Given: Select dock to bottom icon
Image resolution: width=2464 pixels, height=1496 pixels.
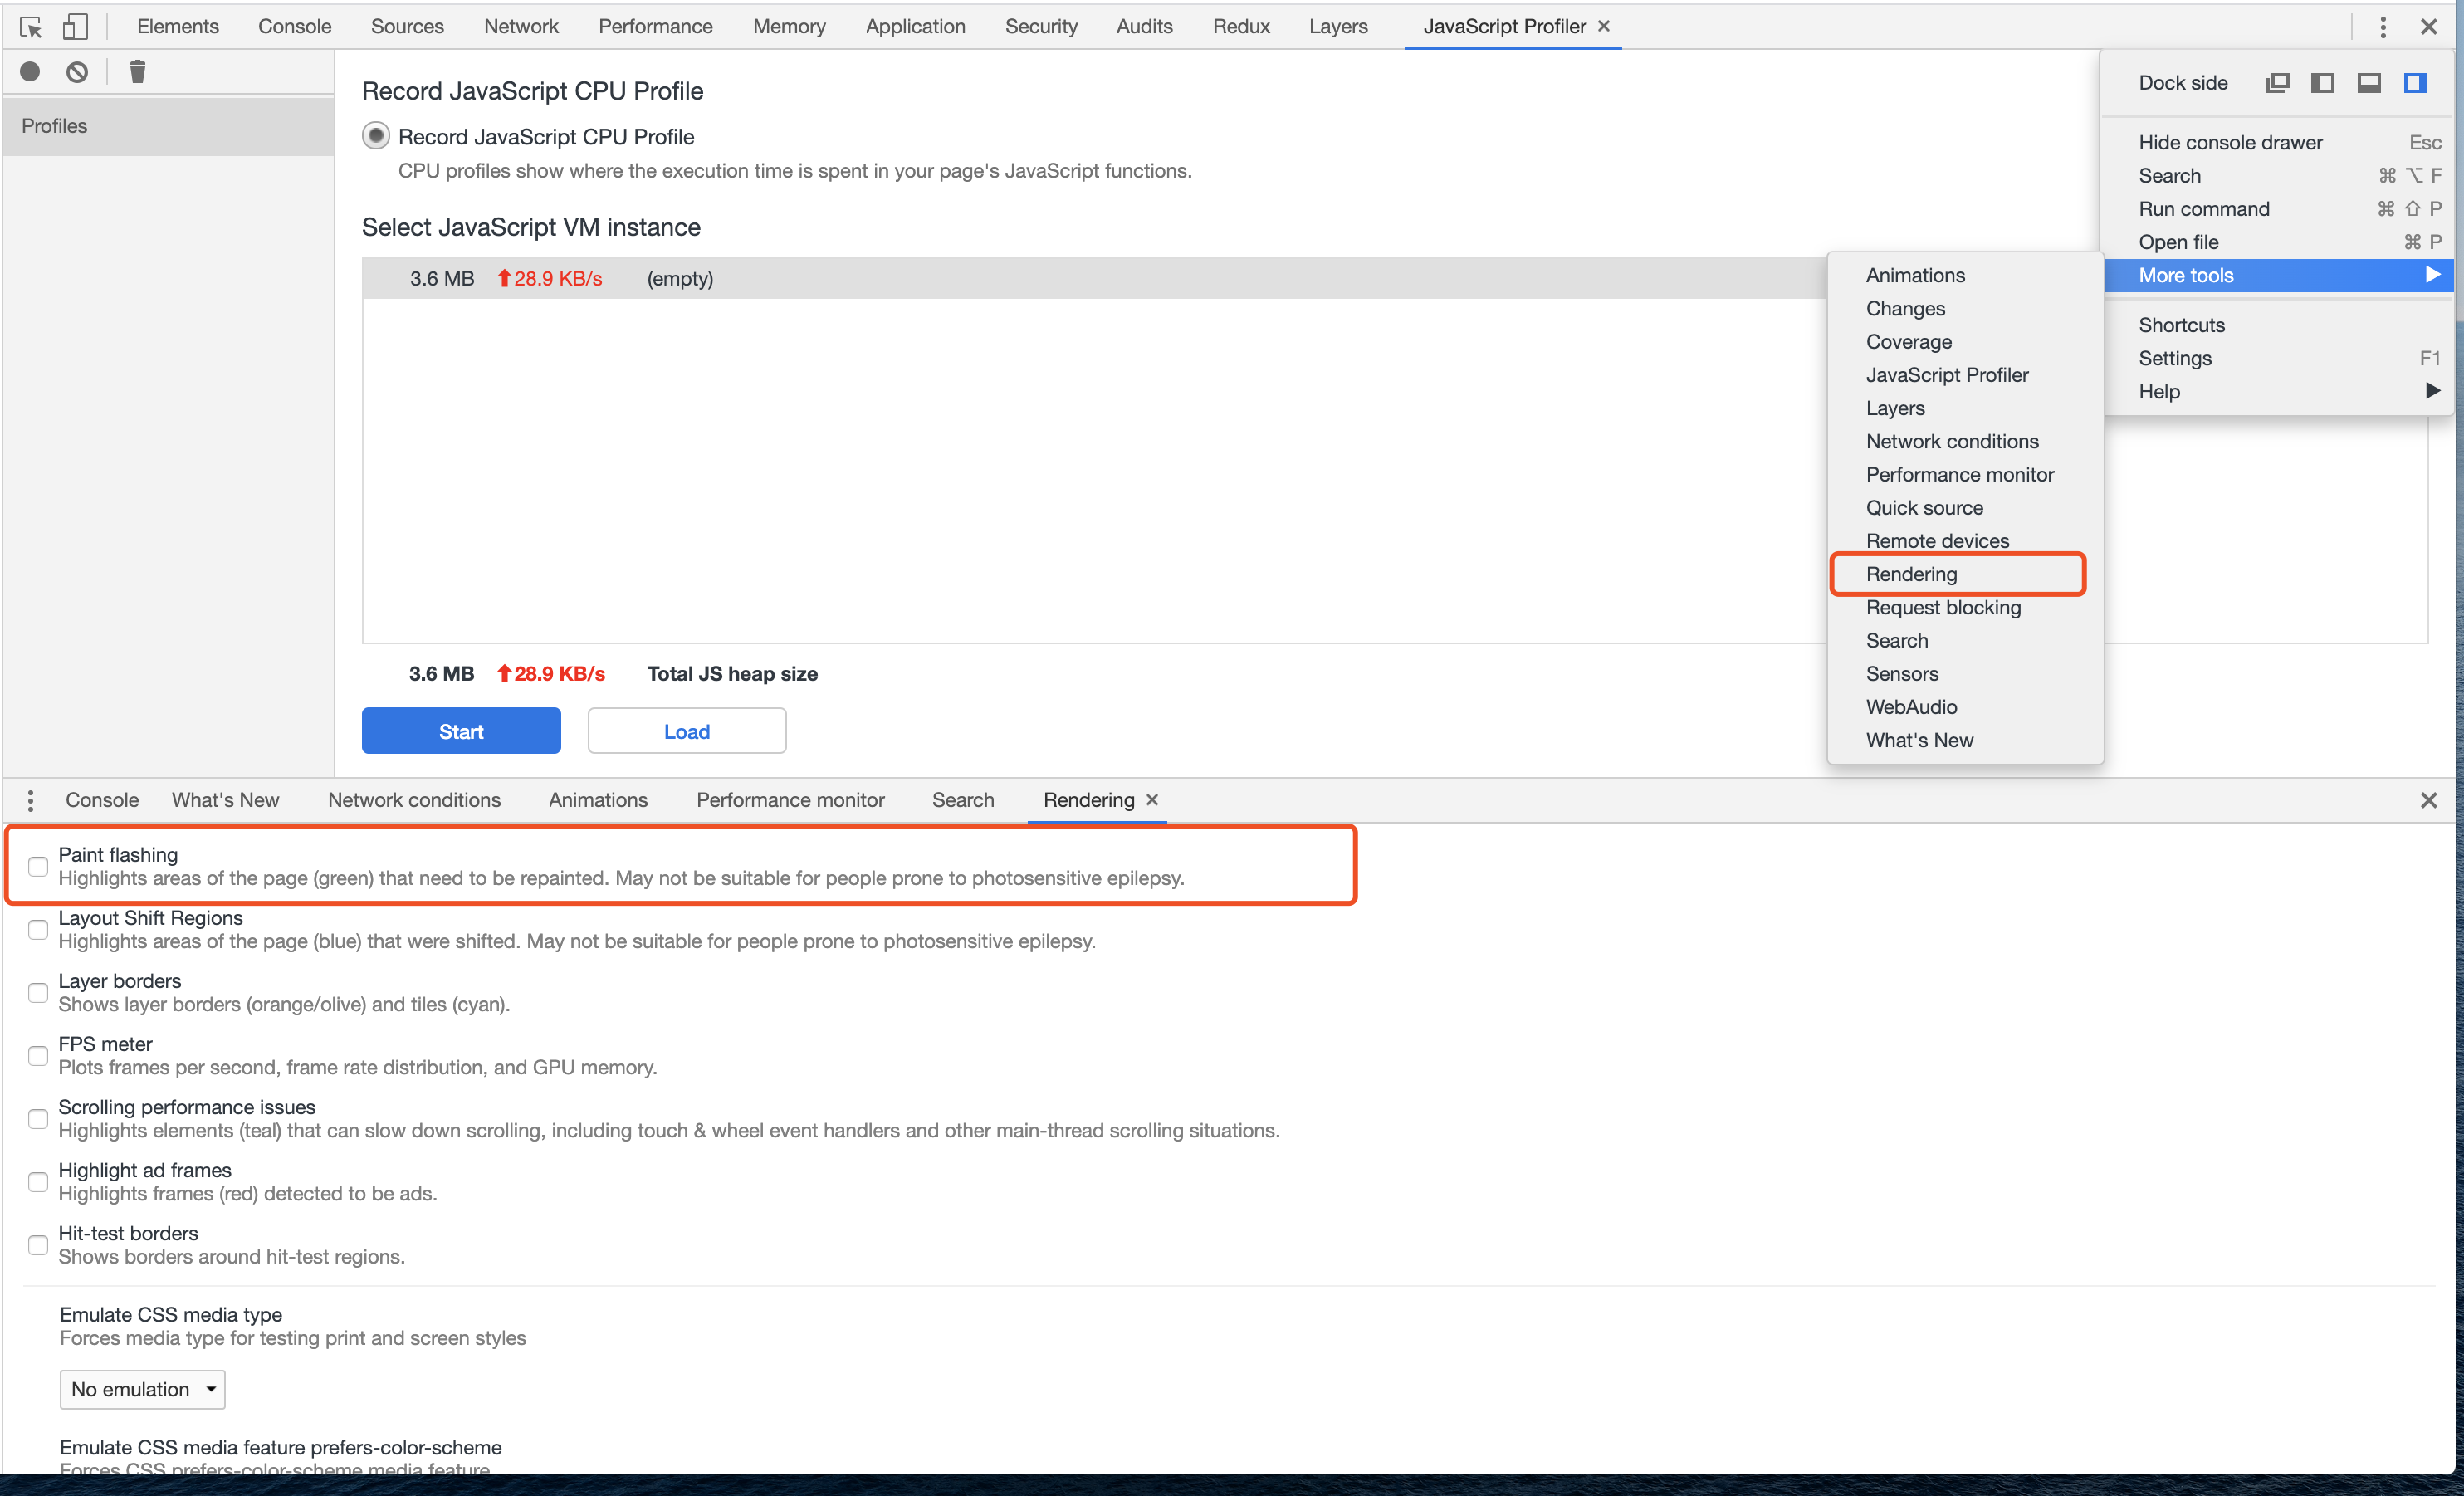Looking at the screenshot, I should (2369, 83).
